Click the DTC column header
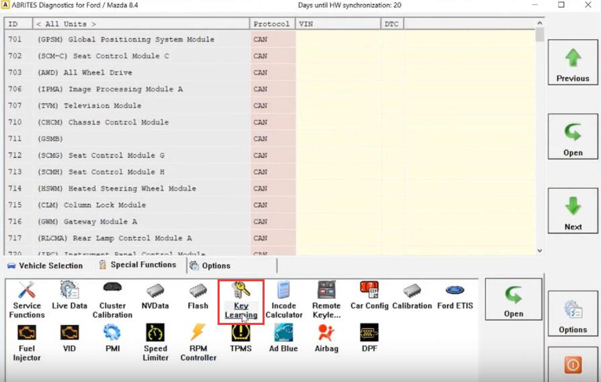Viewport: 601px width, 382px height. pos(392,23)
